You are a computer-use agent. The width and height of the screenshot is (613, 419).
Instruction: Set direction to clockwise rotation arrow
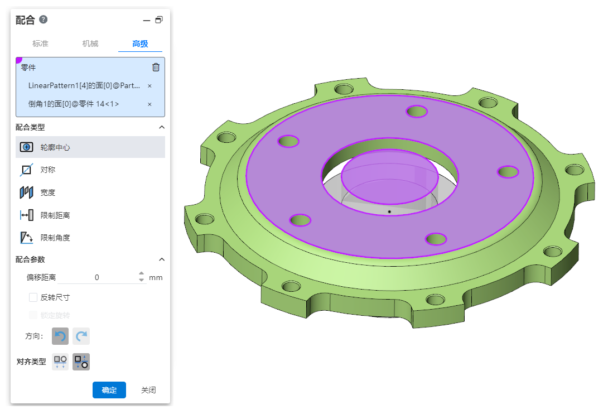81,336
